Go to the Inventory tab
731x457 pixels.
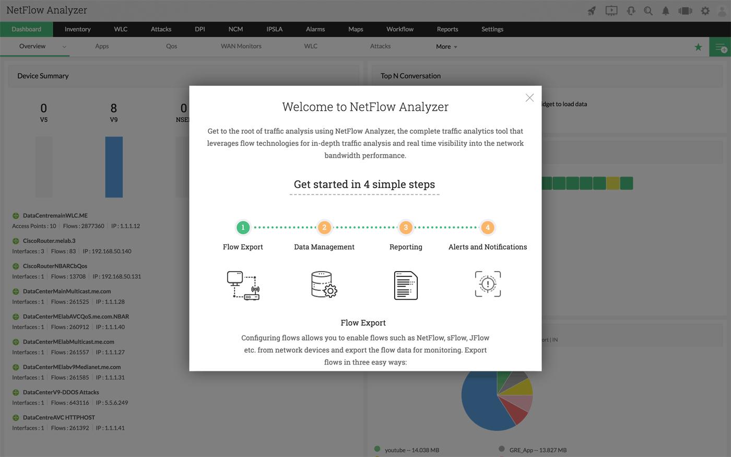77,29
